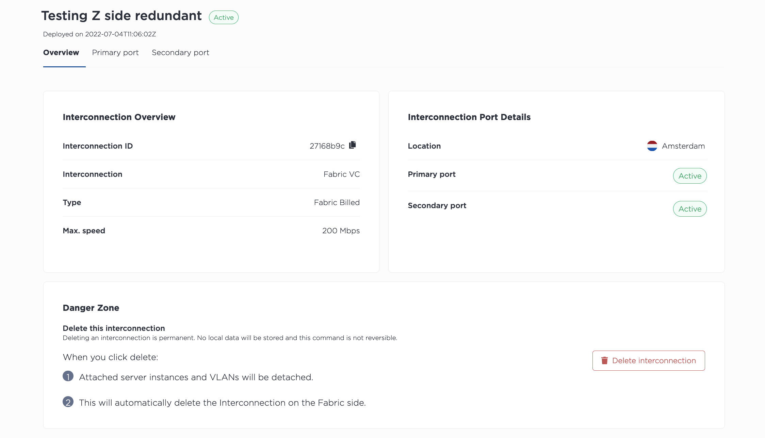Screen dimensions: 765x438
Task: Click the Danger Zone heading
Action: pyautogui.click(x=91, y=308)
